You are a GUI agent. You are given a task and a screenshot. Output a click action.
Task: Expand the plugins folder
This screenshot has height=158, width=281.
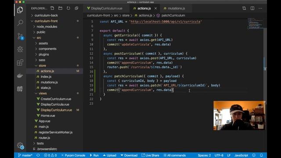[44, 54]
